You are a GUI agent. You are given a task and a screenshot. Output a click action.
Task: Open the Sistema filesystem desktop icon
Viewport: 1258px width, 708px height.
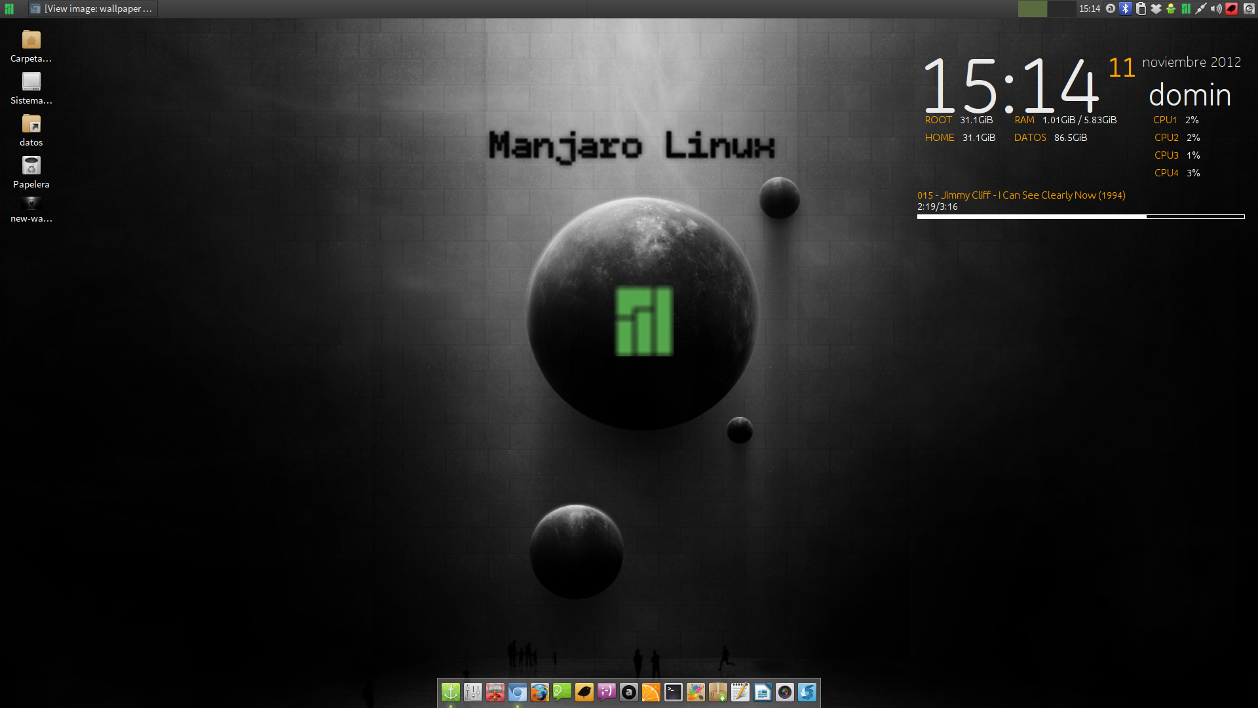click(31, 88)
